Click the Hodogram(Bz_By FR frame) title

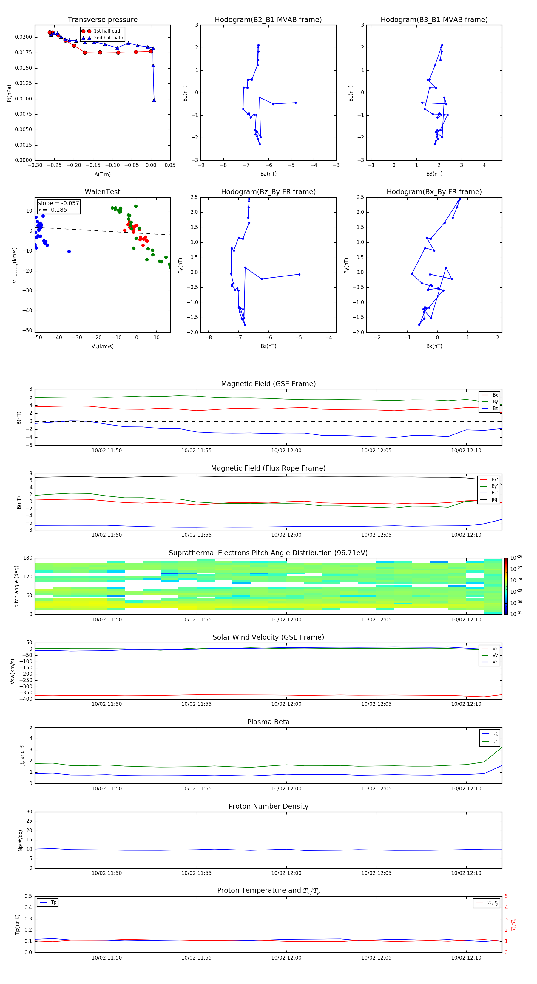tap(268, 192)
